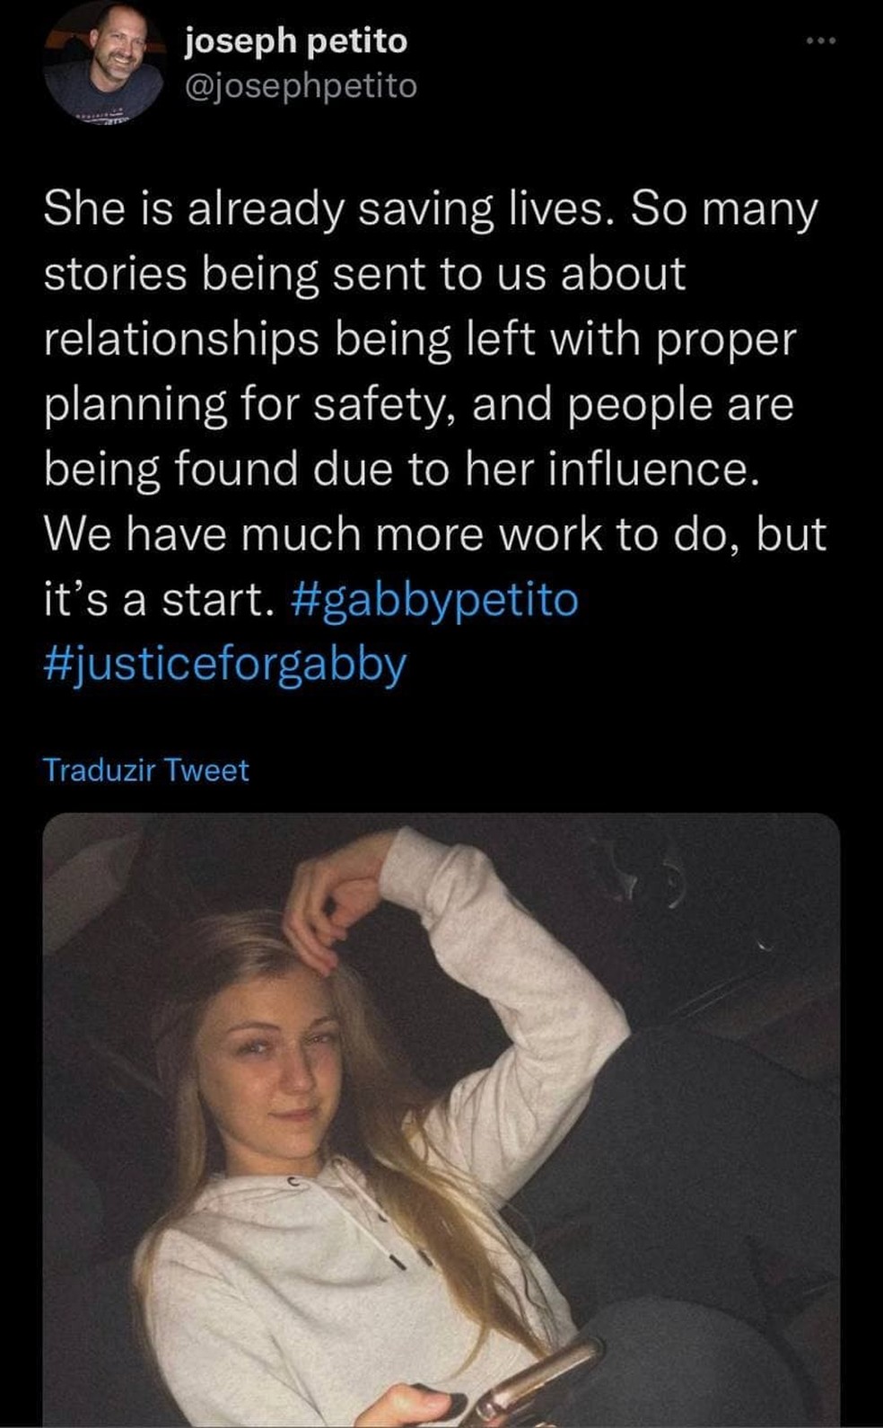The height and width of the screenshot is (1428, 883).
Task: Select the blue justiceforgabby hashtag text
Action: pyautogui.click(x=225, y=665)
